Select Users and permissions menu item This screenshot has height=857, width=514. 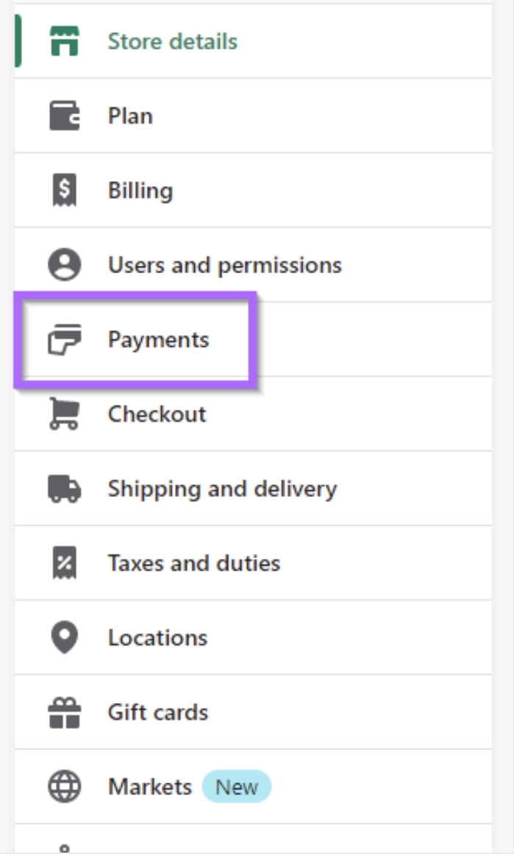point(253,265)
